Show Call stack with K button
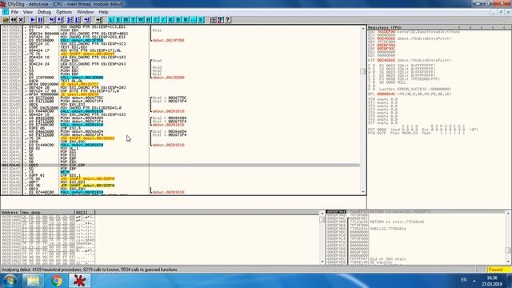 pyautogui.click(x=170, y=20)
